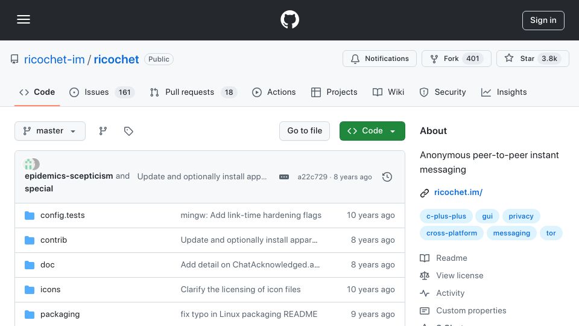This screenshot has width=579, height=326.
Task: Click the doc folder icon
Action: 30,265
